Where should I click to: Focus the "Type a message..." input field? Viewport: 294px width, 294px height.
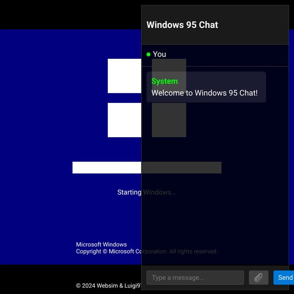pyautogui.click(x=195, y=277)
